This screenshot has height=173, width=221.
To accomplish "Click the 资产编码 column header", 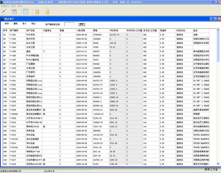I will [x=17, y=30].
